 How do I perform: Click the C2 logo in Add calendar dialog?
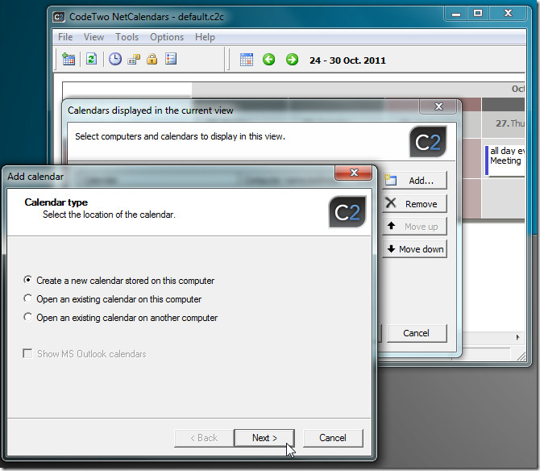pos(347,212)
